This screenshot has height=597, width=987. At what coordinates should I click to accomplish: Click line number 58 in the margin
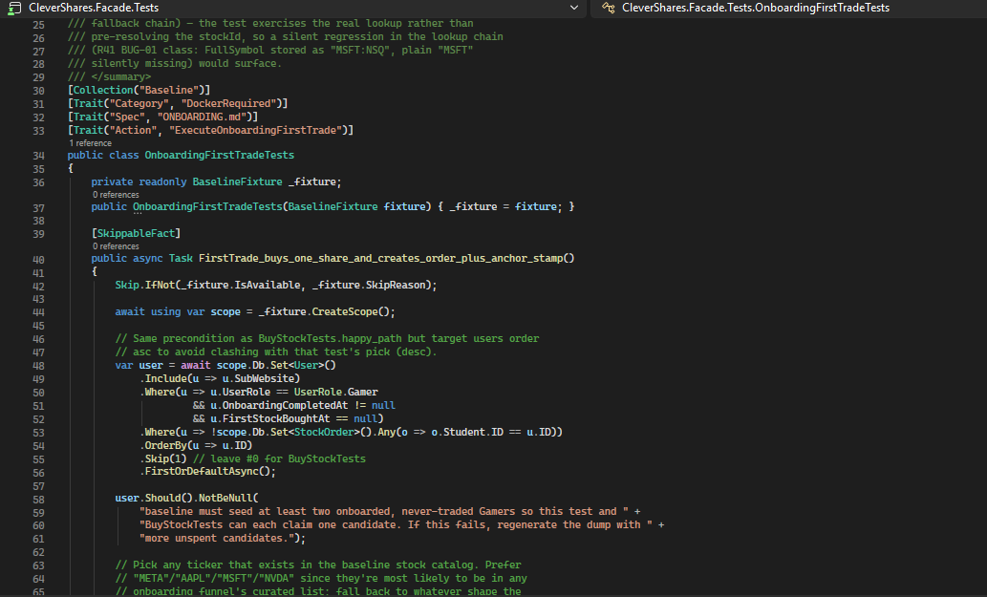pyautogui.click(x=38, y=500)
